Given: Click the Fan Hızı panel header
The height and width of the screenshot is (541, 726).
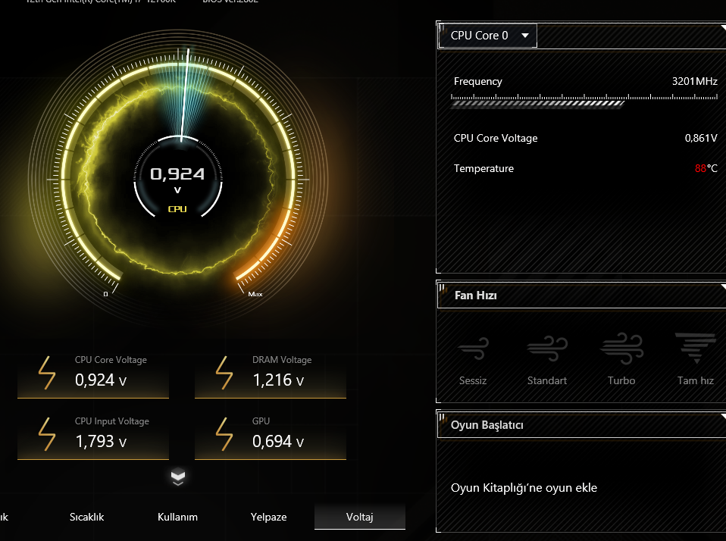Looking at the screenshot, I should click(x=581, y=296).
